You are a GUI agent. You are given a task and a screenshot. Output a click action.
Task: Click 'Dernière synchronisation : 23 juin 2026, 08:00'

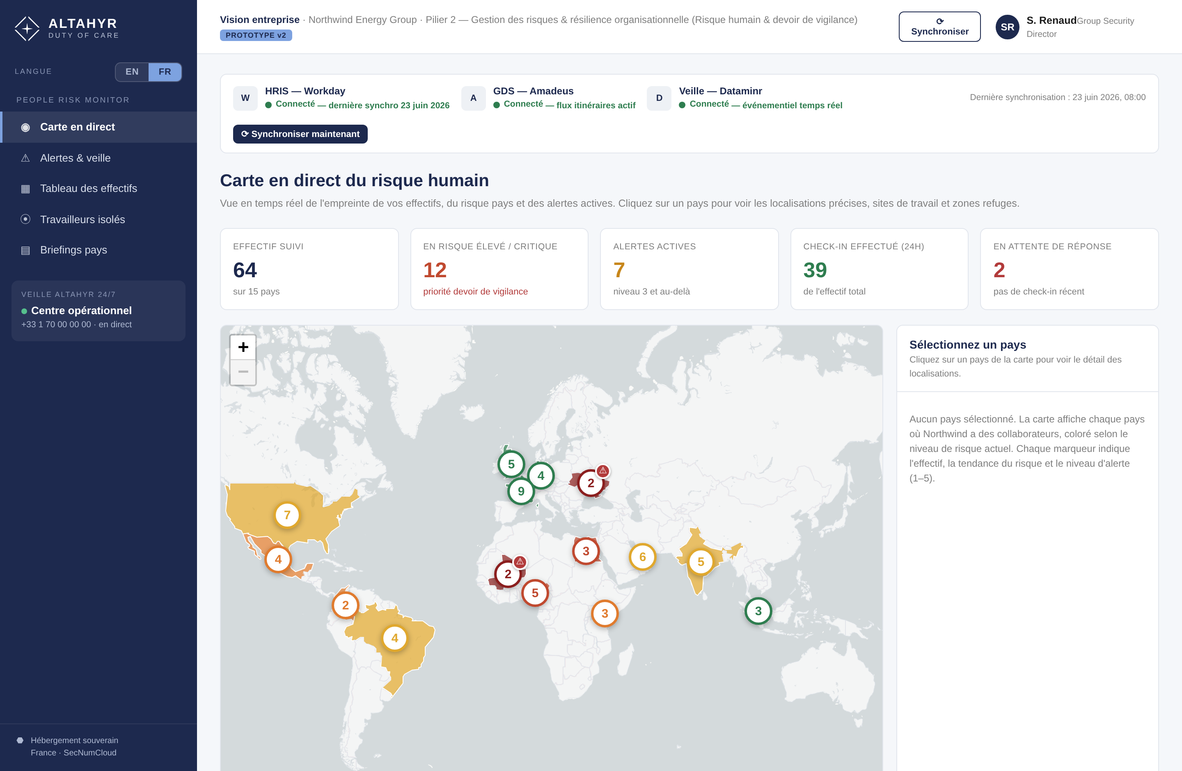tap(1058, 97)
